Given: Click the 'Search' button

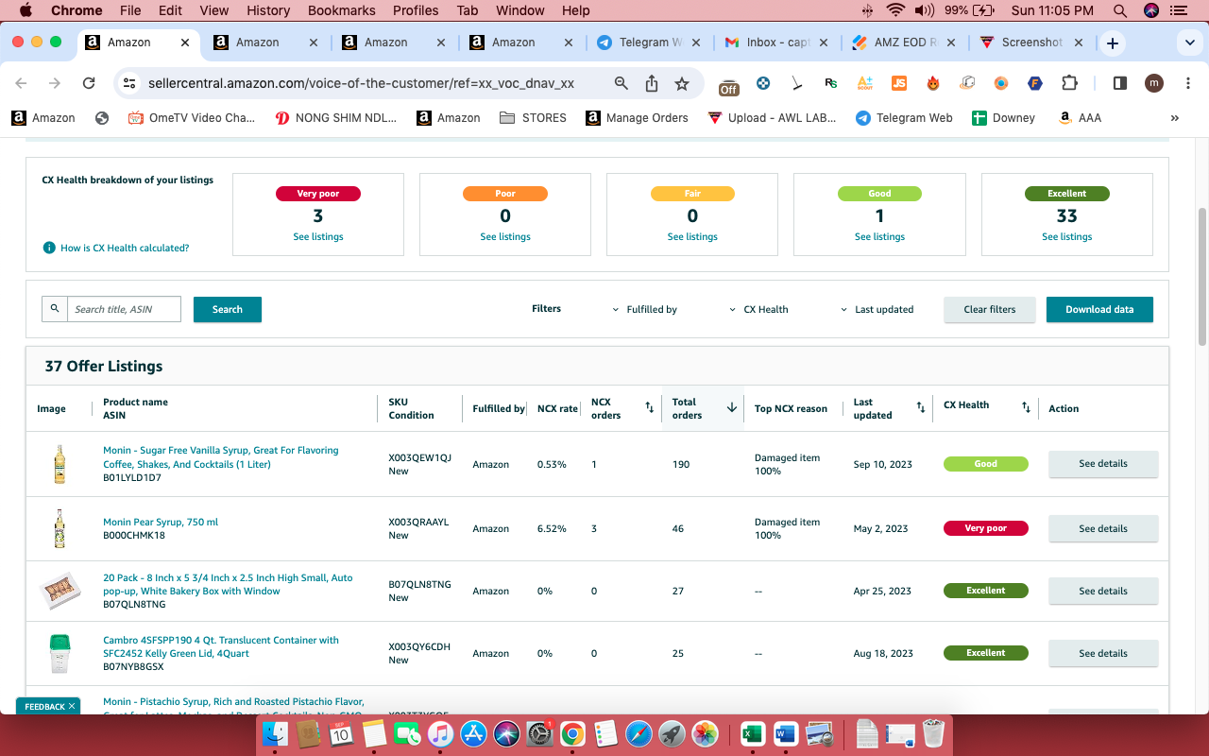Looking at the screenshot, I should click(228, 309).
